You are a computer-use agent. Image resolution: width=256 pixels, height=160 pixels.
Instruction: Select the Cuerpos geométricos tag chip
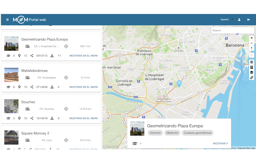pos(197,133)
